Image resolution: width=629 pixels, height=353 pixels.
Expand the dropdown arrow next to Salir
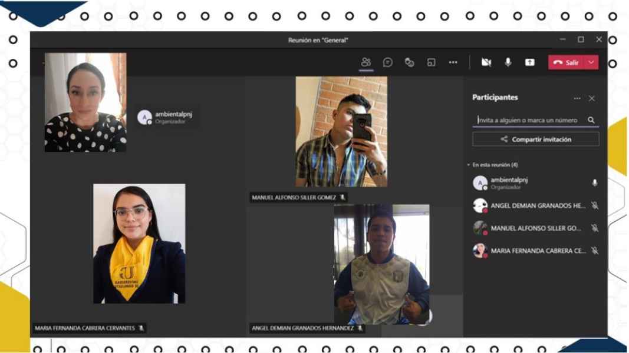tap(591, 62)
